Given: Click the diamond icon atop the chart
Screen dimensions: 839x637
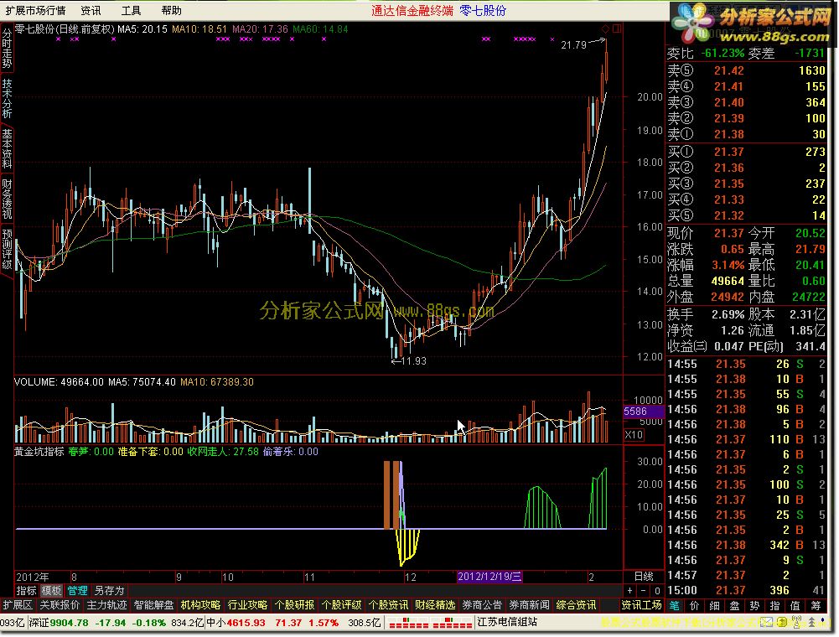Looking at the screenshot, I should tap(605, 28).
